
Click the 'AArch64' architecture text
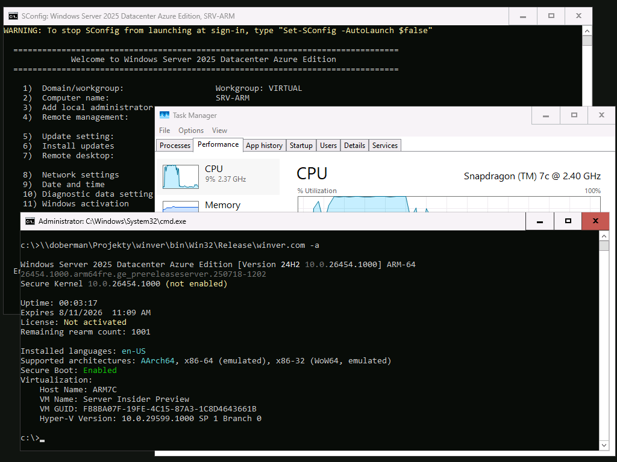click(157, 361)
